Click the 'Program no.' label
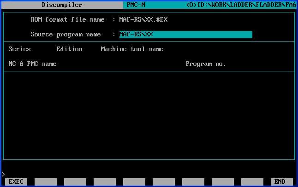The width and height of the screenshot is (298, 187). (206, 64)
